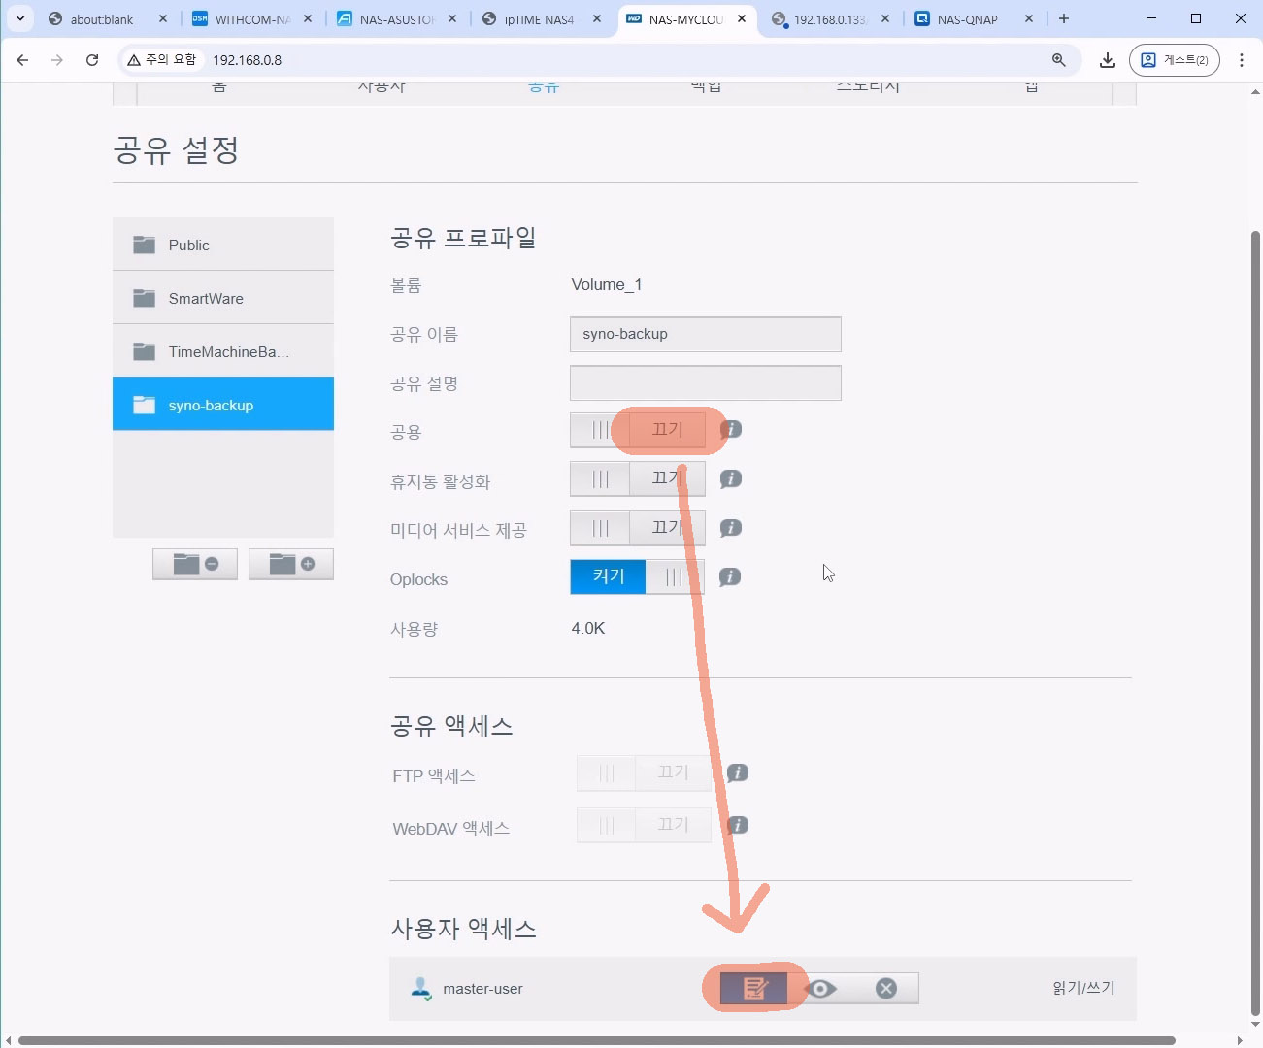The image size is (1263, 1048).
Task: Click the remove share folder-minus icon
Action: [x=195, y=564]
